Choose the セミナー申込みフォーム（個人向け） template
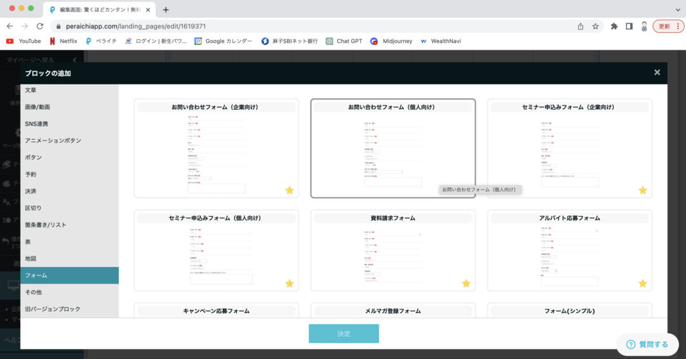686x359 pixels. 217,251
